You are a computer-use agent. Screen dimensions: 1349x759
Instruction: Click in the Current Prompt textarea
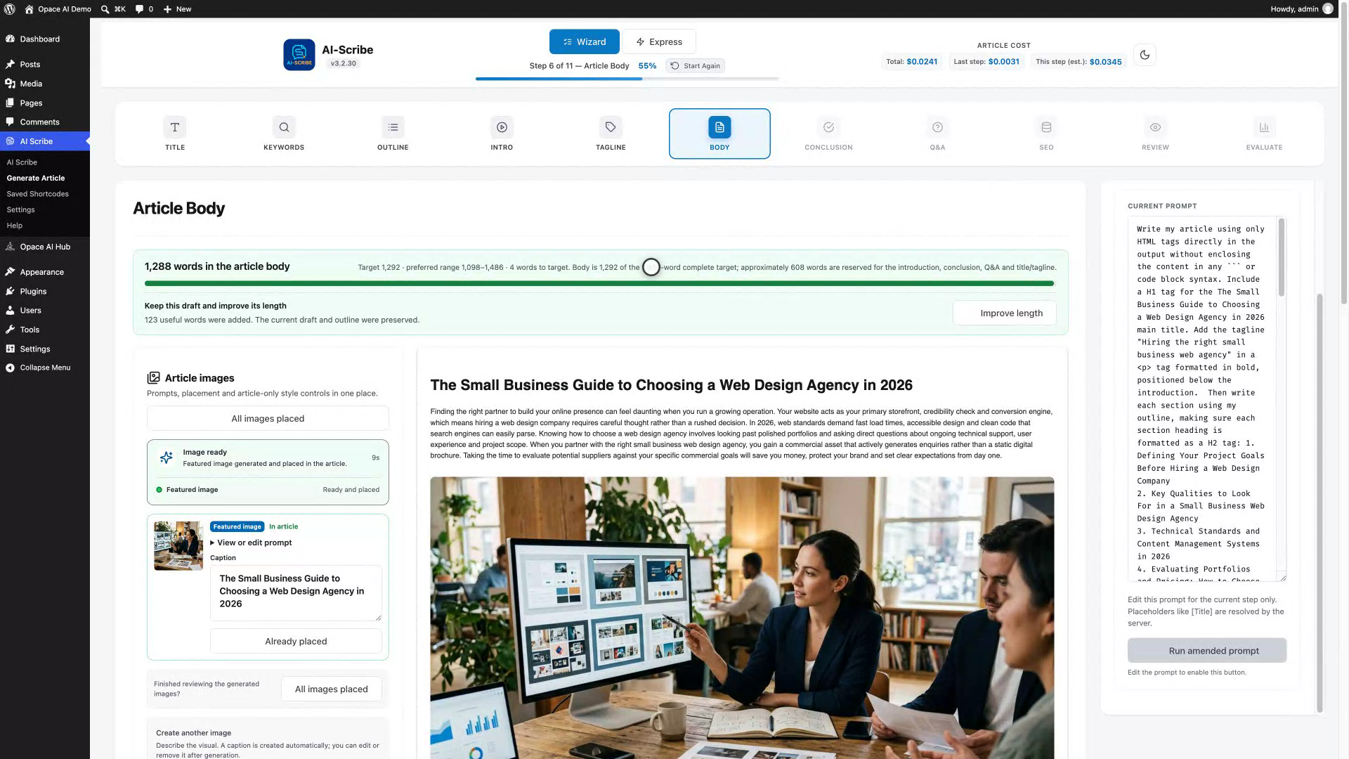coord(1202,399)
